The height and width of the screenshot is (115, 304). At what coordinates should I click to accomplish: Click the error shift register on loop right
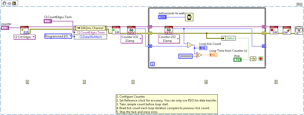pos(264,33)
